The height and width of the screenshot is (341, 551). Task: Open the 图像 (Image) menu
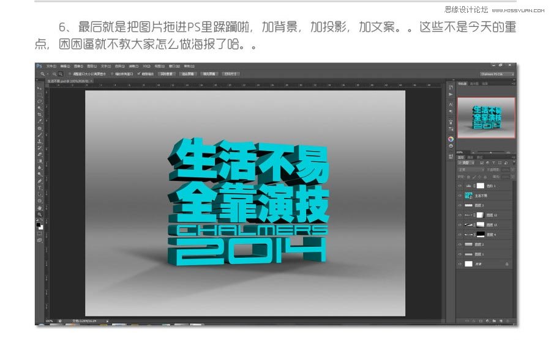click(80, 66)
